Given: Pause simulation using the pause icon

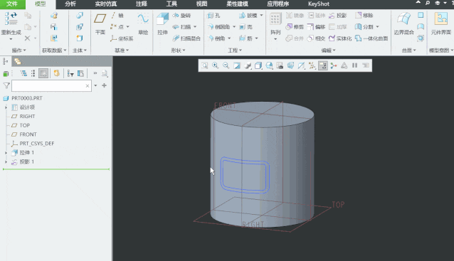Looking at the screenshot, I should click(354, 65).
